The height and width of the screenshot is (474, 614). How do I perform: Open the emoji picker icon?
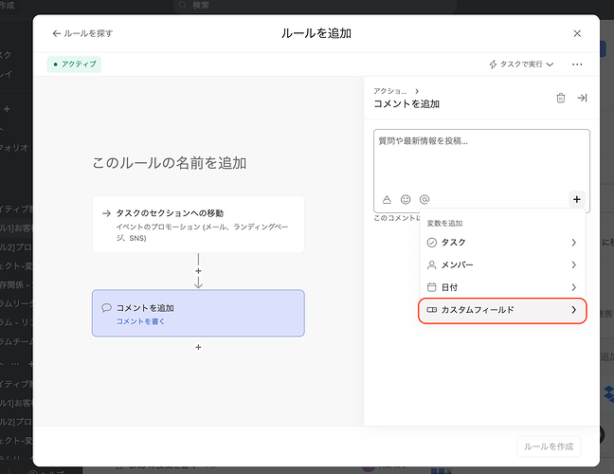[x=406, y=199]
